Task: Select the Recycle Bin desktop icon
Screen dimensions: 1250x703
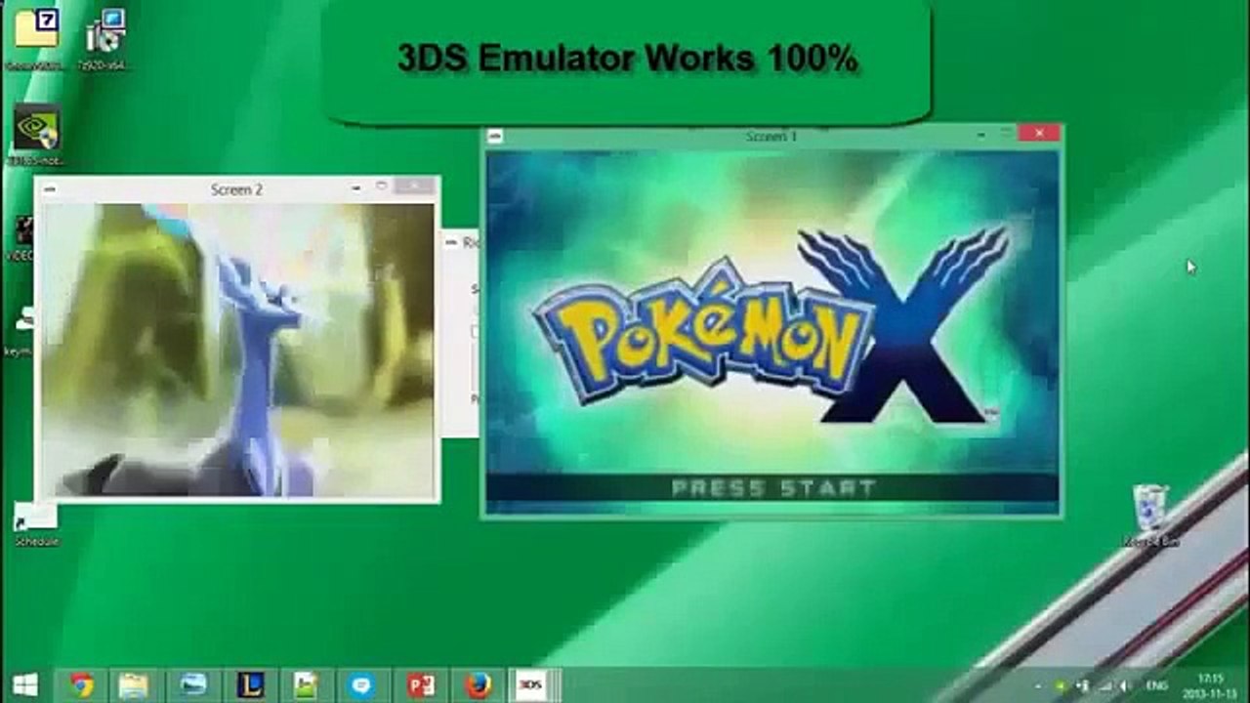Action: pyautogui.click(x=1152, y=514)
